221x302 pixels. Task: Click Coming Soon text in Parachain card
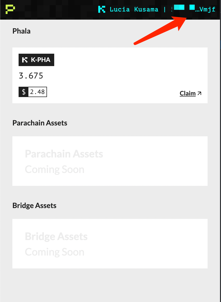click(54, 170)
